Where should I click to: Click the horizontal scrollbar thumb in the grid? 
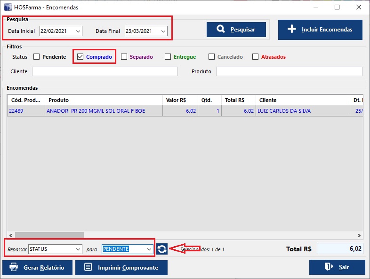[49, 235]
